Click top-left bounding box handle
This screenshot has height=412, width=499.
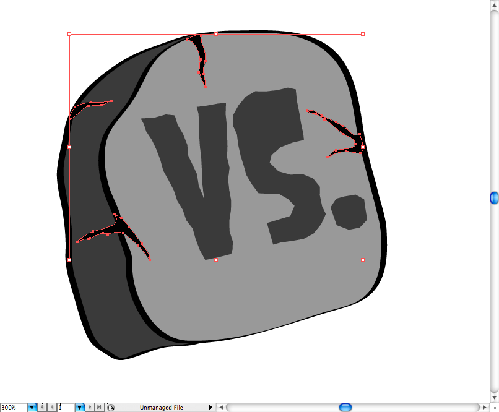point(69,34)
